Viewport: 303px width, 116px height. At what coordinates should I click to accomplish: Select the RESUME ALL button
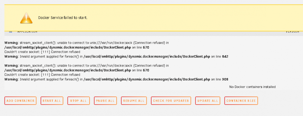134,101
